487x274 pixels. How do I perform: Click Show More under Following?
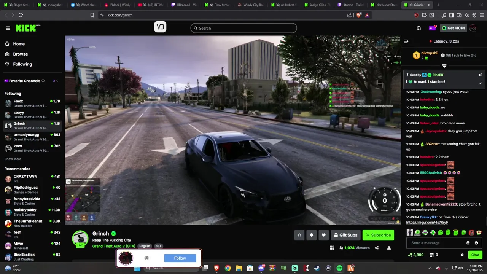(13, 159)
